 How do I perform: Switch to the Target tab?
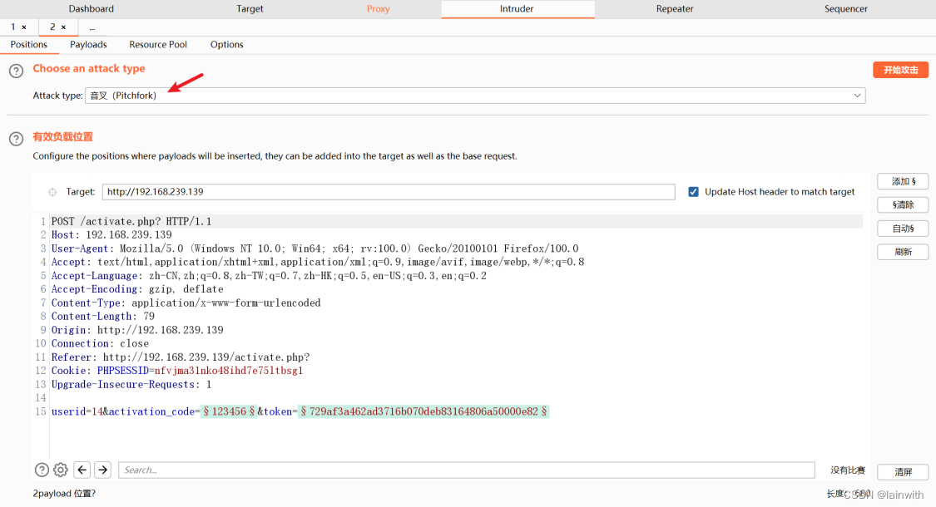coord(250,9)
